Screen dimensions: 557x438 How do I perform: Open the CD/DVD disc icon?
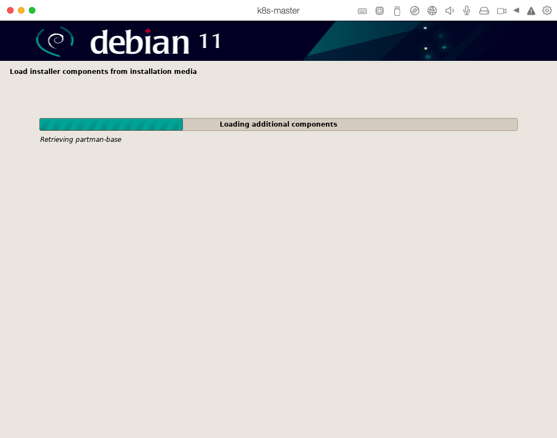(x=414, y=11)
